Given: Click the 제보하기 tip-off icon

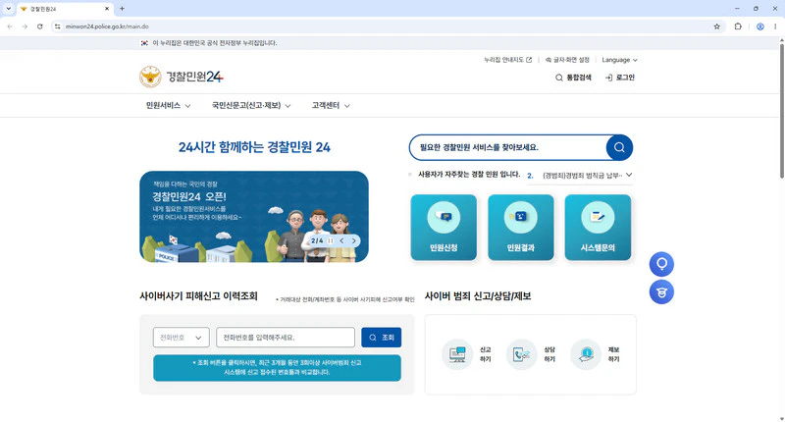Looking at the screenshot, I should [585, 354].
